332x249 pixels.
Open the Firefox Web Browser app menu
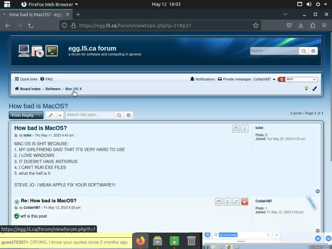click(x=50, y=4)
